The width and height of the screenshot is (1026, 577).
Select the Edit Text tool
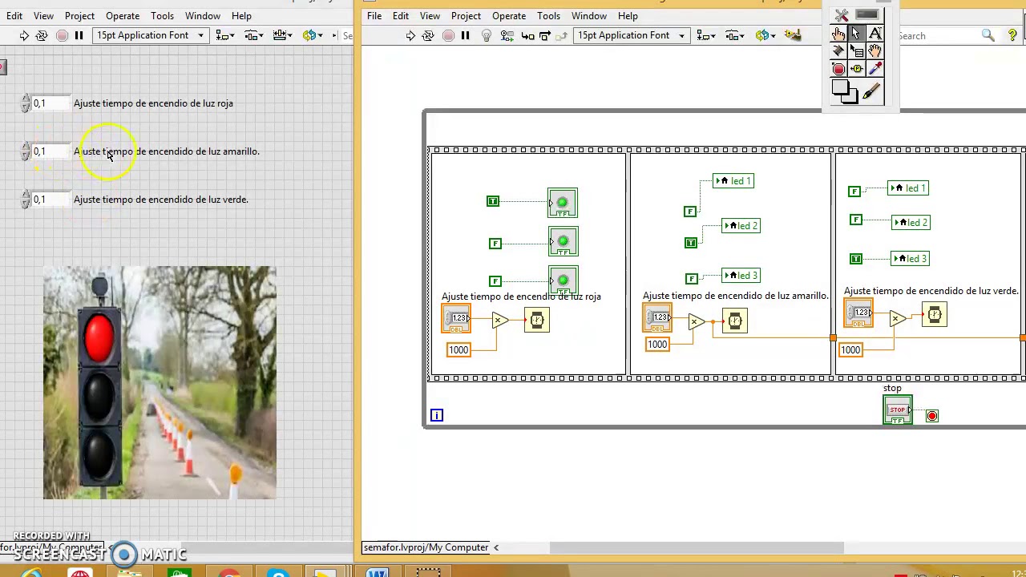tap(875, 34)
